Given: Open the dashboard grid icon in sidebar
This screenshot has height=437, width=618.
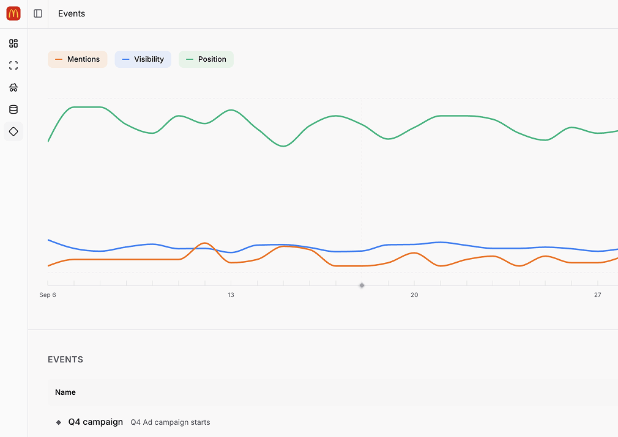Looking at the screenshot, I should click(x=13, y=43).
